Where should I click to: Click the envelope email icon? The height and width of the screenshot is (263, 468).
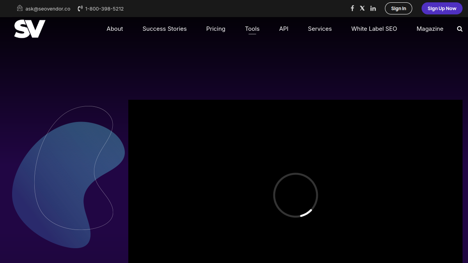coord(20,8)
